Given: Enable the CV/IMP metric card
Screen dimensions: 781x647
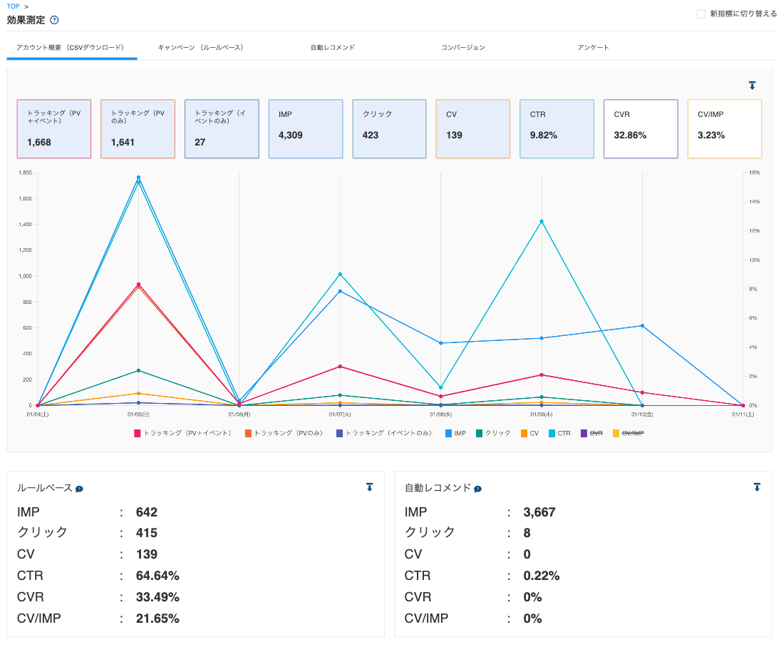Looking at the screenshot, I should 725,128.
